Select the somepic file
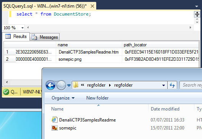The image size is (202, 139). [x=68, y=128]
